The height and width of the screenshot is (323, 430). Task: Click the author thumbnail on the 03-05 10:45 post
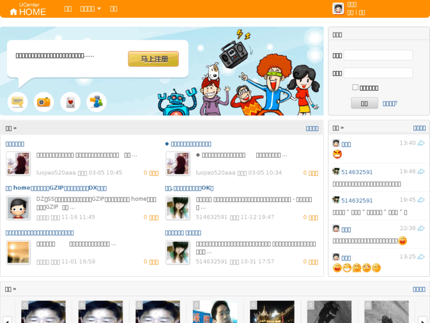coord(18,164)
